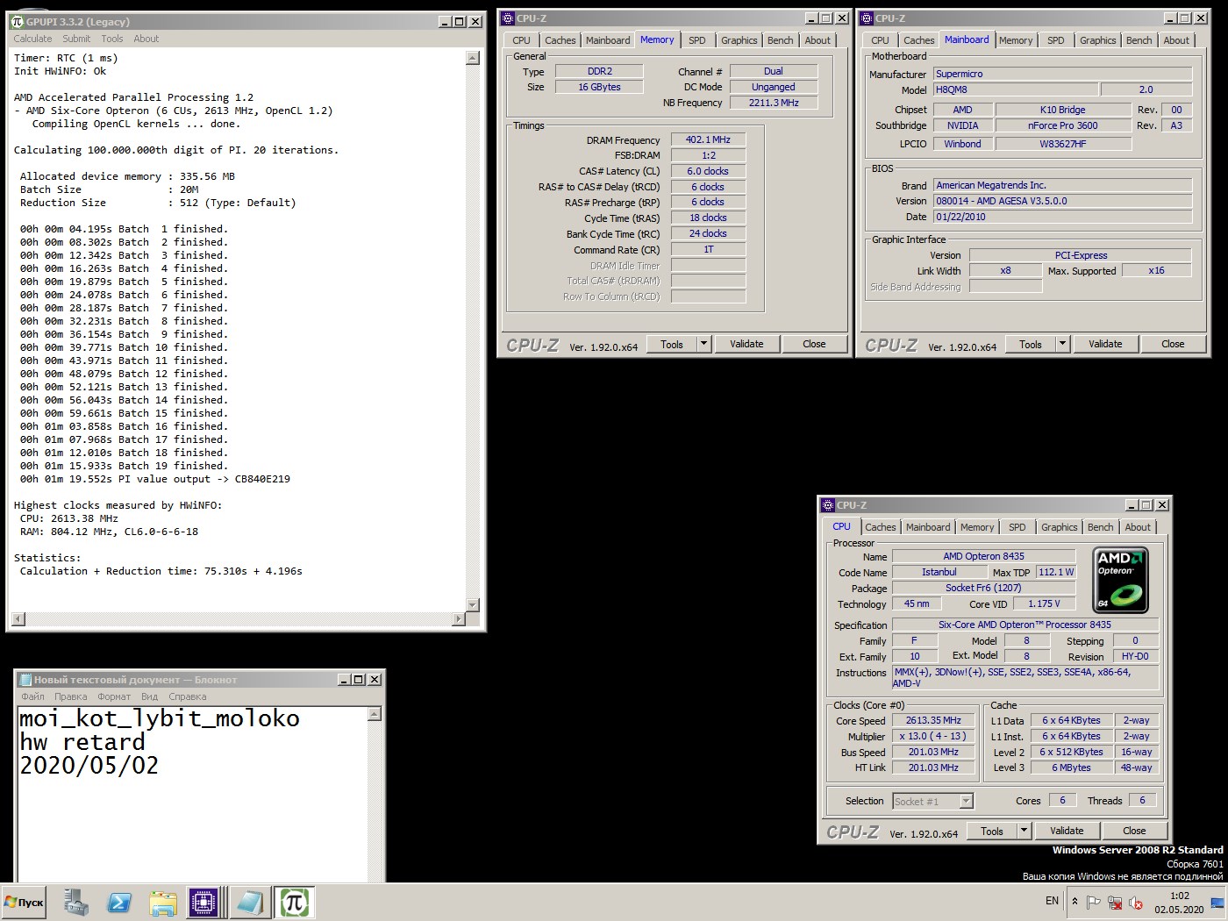Viewport: 1228px width, 921px height.
Task: Click Close button in Memory CPU-Z window
Action: tap(814, 344)
